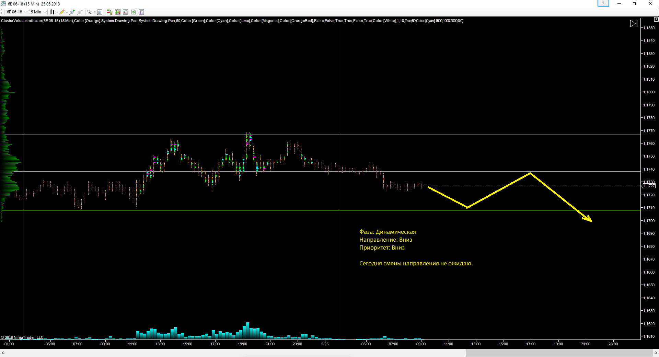
Task: Open the cursor pointer type dropdown
Action: click(91, 12)
